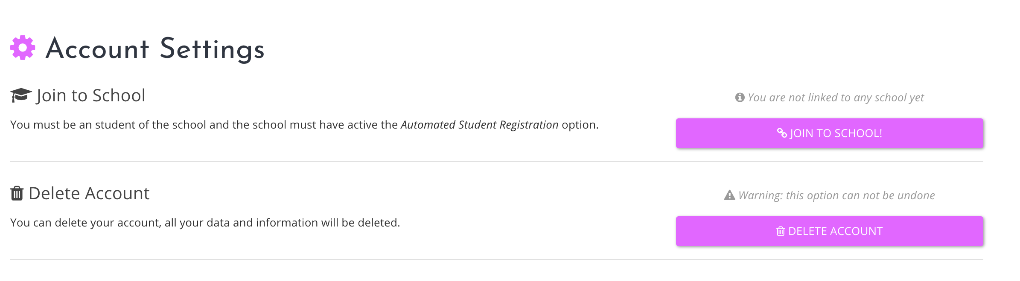Click the purple gear icon beside Account Settings
This screenshot has width=1020, height=281.
(x=23, y=48)
